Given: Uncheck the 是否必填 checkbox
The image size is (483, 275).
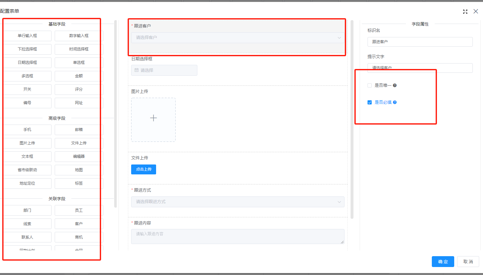Looking at the screenshot, I should (369, 102).
